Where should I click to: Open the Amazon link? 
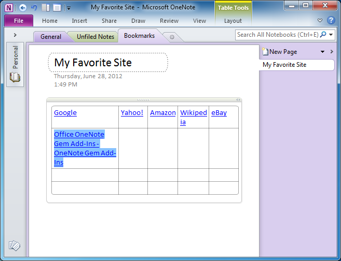[163, 112]
